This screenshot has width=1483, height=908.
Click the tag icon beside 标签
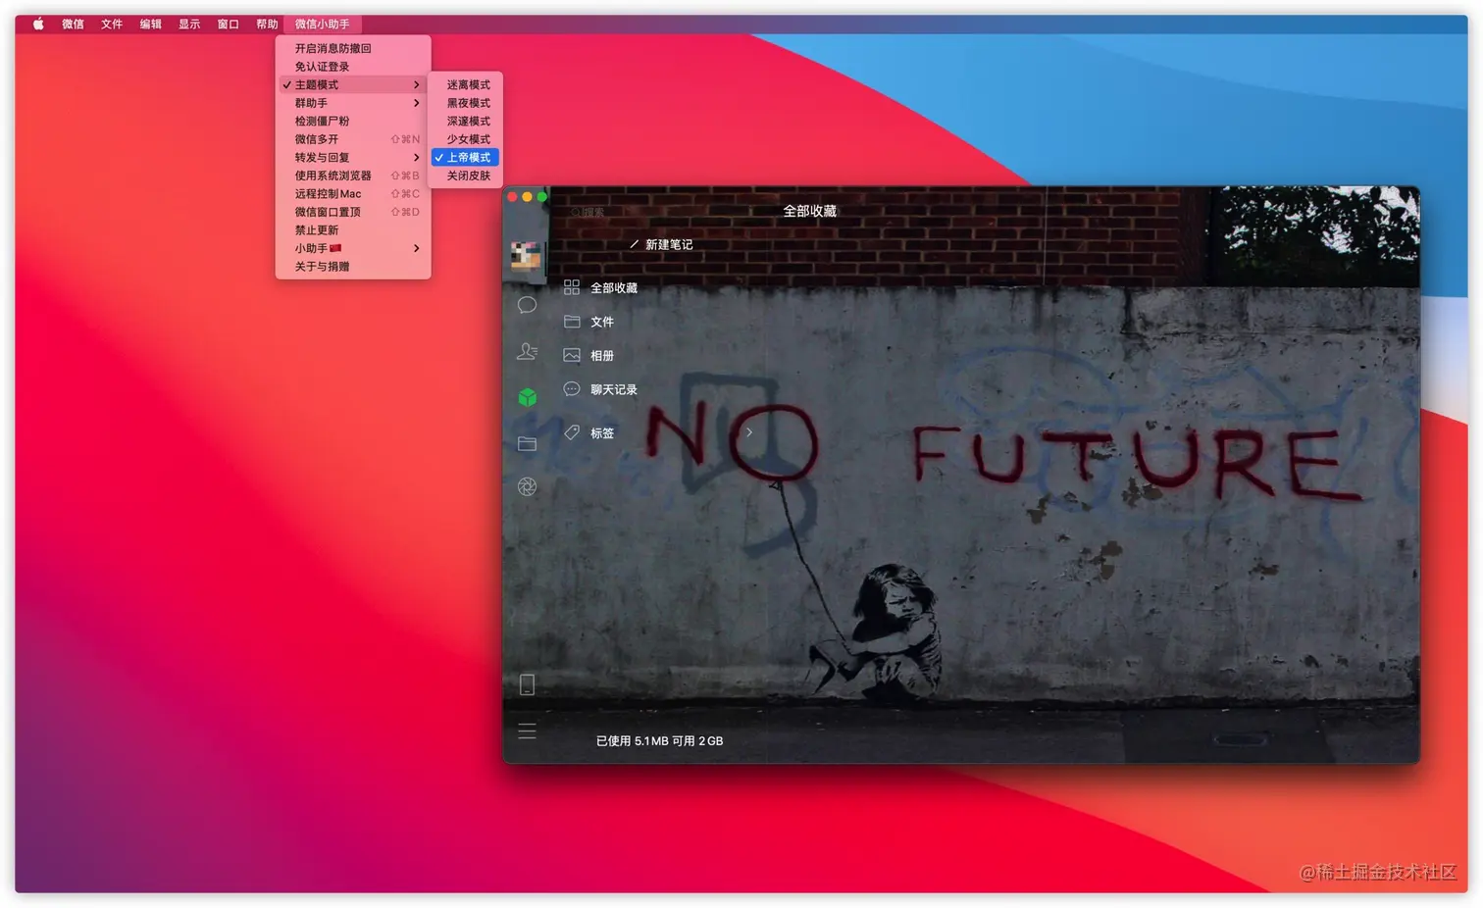pos(572,432)
